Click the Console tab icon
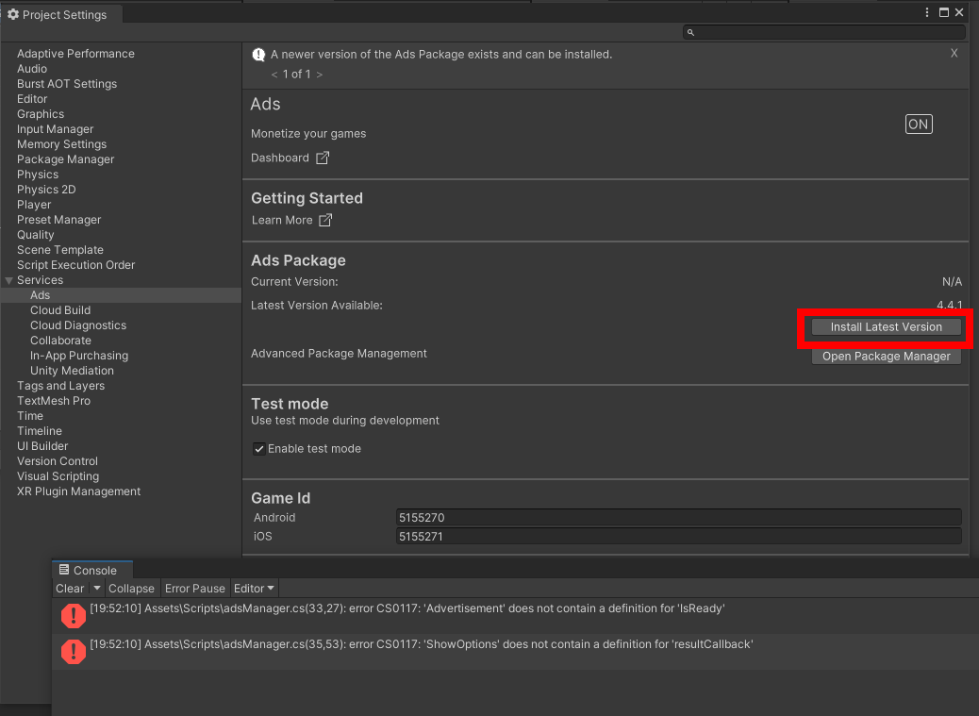The width and height of the screenshot is (979, 716). point(64,569)
